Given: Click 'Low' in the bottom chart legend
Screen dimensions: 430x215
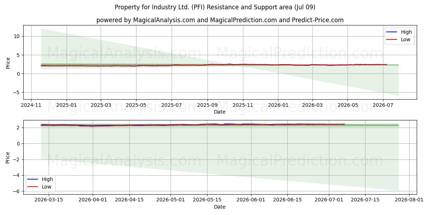Looking at the screenshot, I should 47,187.
